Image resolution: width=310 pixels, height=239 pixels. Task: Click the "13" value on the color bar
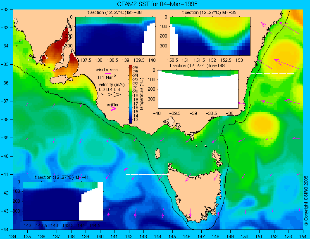point(136,119)
